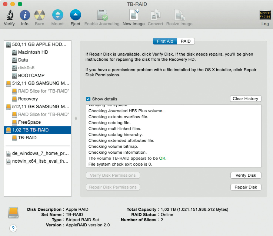Click the Verify microscope icon

[x=9, y=16]
